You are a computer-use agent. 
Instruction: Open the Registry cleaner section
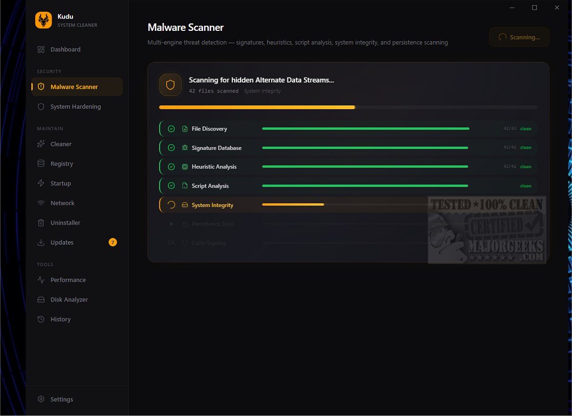click(62, 164)
